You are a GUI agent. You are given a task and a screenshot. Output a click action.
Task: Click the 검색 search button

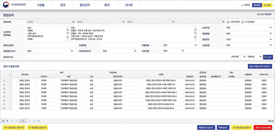268,57
